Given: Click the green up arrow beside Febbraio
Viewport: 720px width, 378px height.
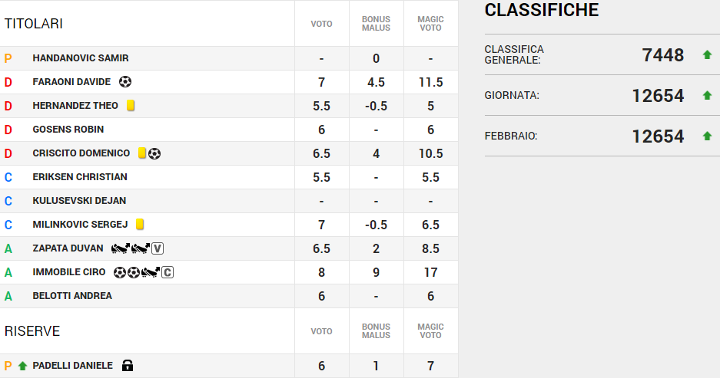Looking at the screenshot, I should tap(707, 136).
